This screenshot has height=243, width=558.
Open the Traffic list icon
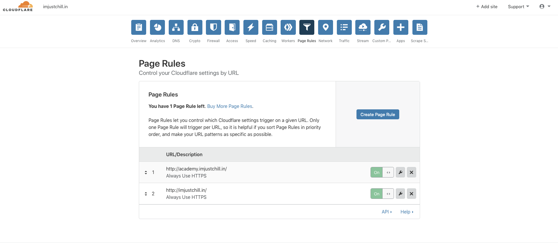tap(344, 27)
